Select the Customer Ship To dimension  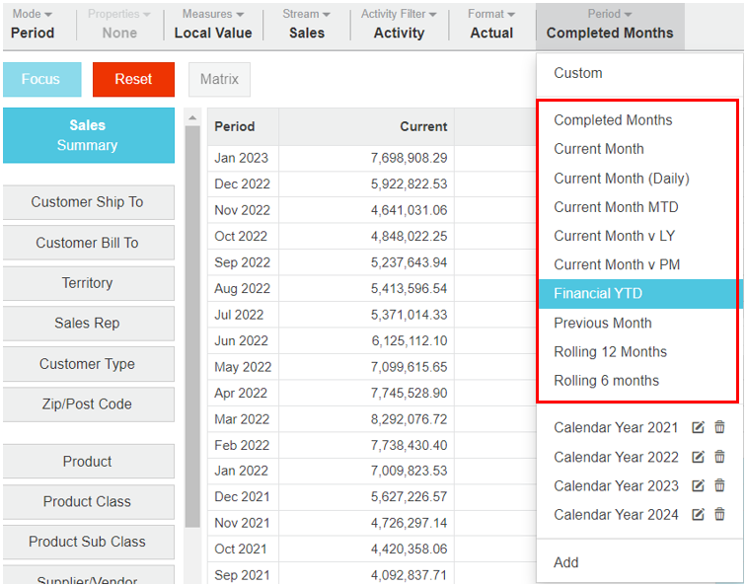click(88, 202)
